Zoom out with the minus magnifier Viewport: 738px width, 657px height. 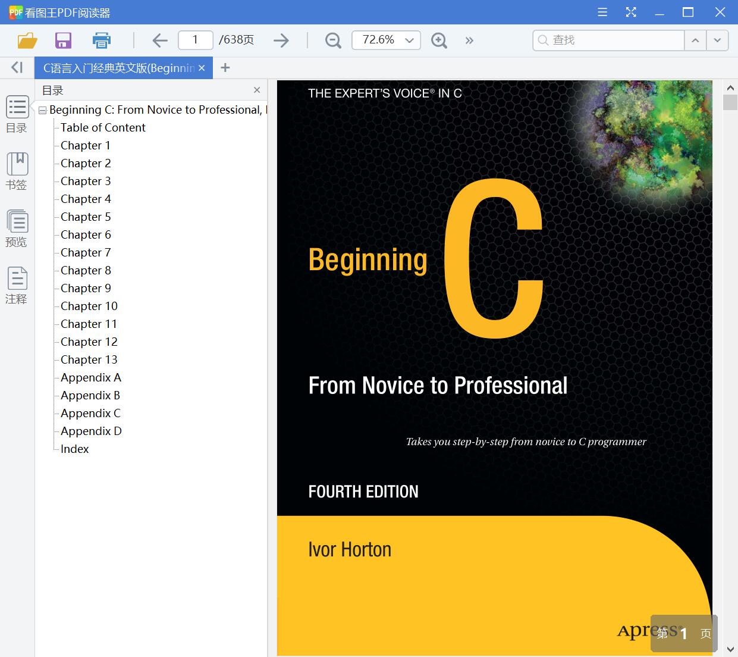coord(333,40)
